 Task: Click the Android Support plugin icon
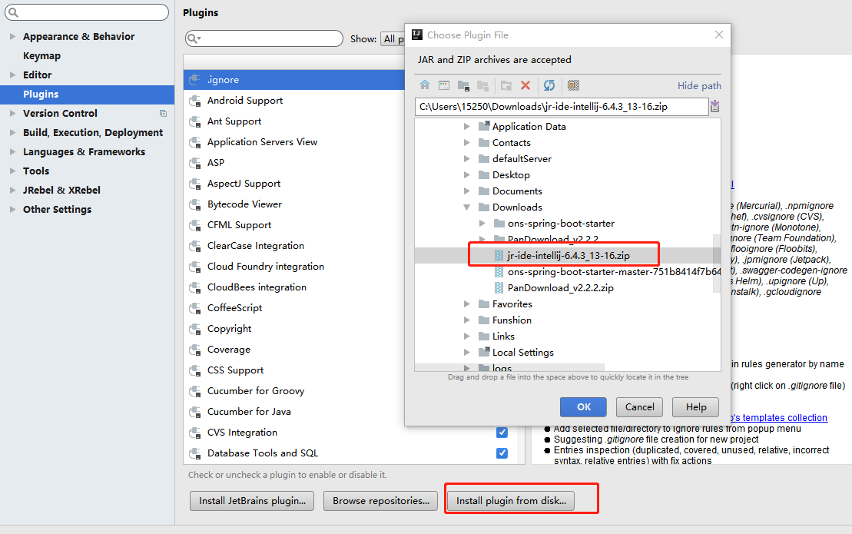tap(194, 101)
